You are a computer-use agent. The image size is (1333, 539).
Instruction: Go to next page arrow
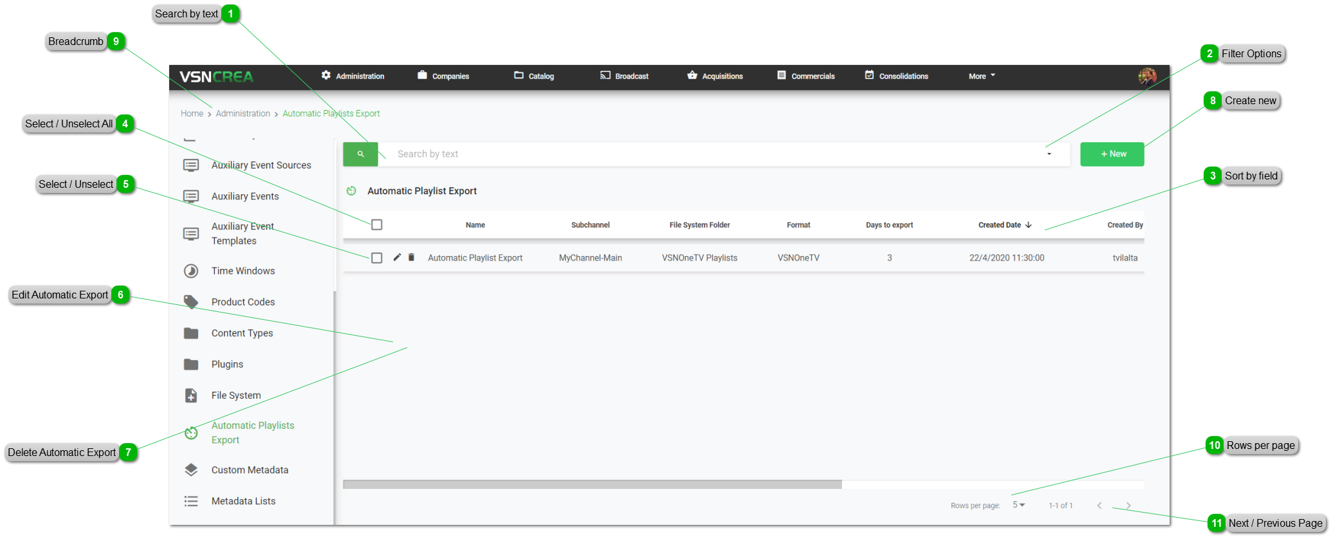pos(1128,506)
